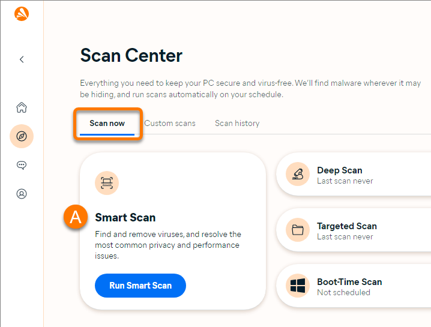Image resolution: width=431 pixels, height=327 pixels.
Task: Open the Home icon in the sidebar
Action: coord(22,107)
